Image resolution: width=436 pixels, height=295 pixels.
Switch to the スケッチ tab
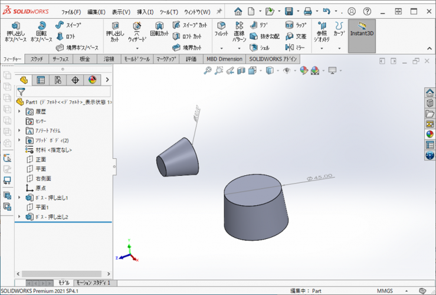click(x=37, y=59)
